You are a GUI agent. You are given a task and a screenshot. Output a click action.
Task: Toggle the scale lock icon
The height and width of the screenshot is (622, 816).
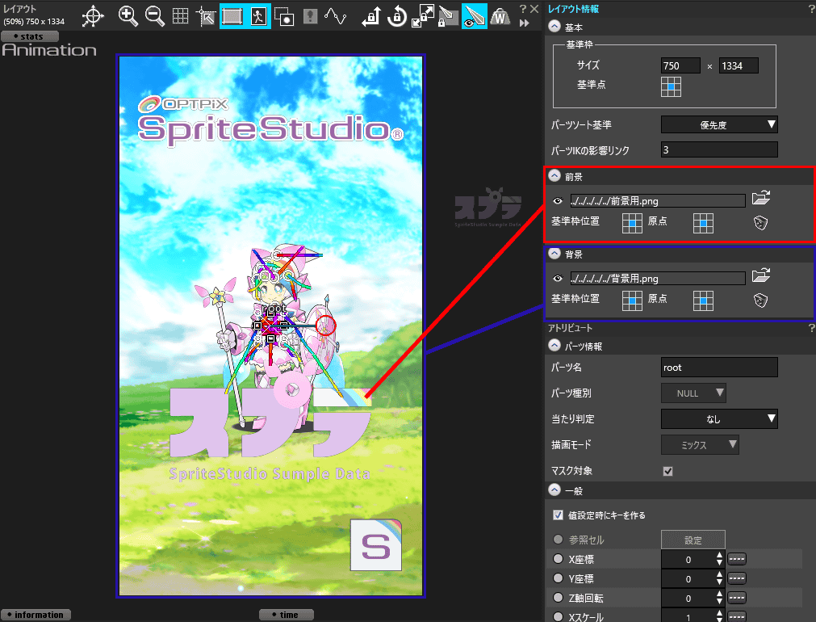423,16
